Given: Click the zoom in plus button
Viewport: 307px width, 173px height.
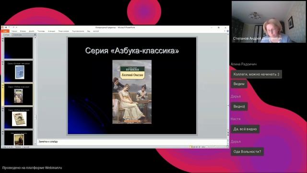Looking at the screenshot, I should (224, 147).
